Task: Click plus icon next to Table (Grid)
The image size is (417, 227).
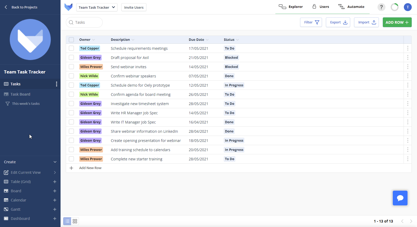Action: (x=55, y=182)
